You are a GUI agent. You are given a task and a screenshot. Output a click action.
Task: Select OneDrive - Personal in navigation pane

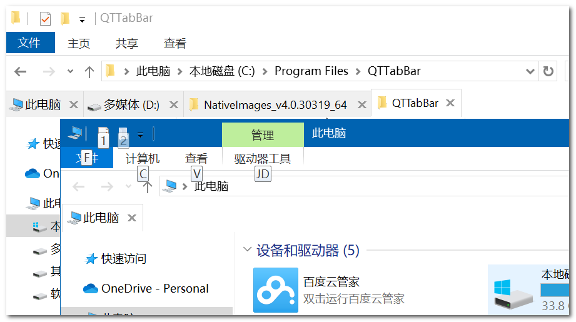coord(154,289)
